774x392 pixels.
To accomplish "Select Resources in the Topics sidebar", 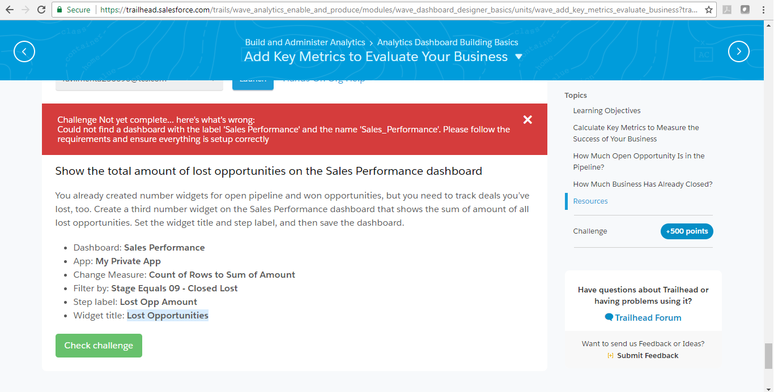I will (x=590, y=201).
